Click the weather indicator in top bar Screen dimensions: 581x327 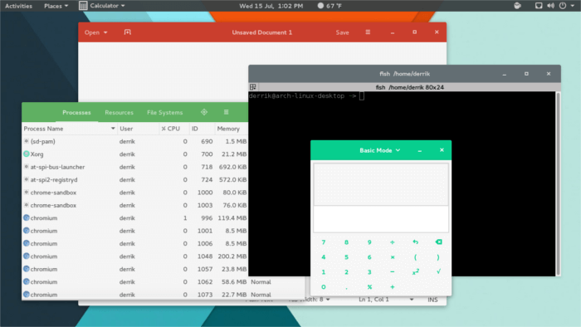(330, 6)
